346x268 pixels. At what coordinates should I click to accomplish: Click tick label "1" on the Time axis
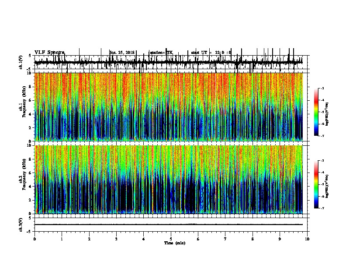[62, 239]
